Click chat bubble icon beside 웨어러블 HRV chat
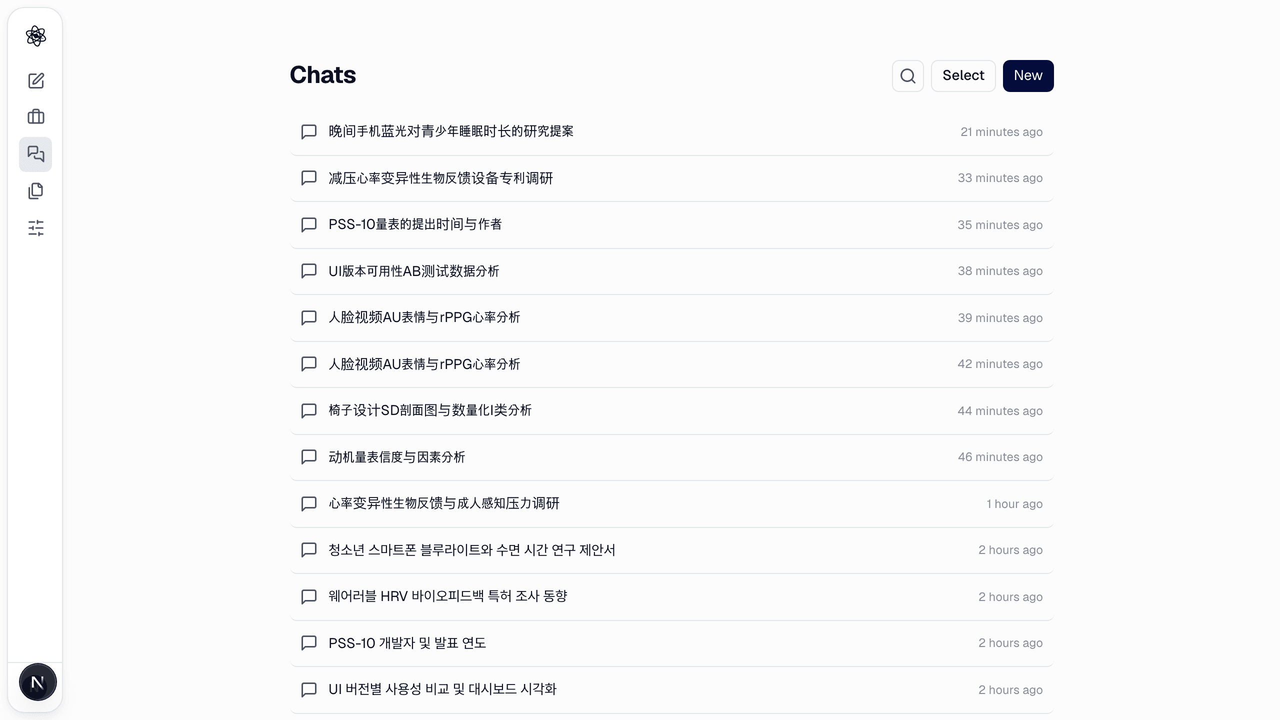This screenshot has height=720, width=1280. (x=309, y=597)
